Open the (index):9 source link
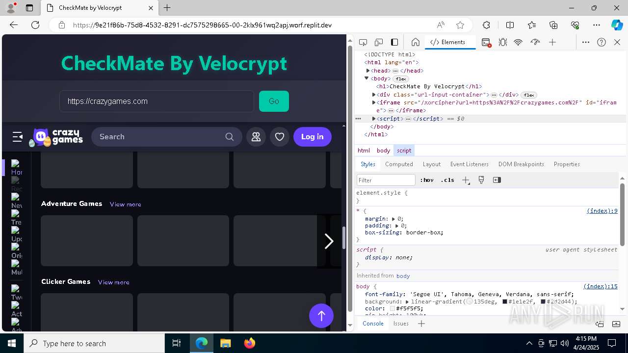Screen dimensions: 628x353 (x=602, y=211)
